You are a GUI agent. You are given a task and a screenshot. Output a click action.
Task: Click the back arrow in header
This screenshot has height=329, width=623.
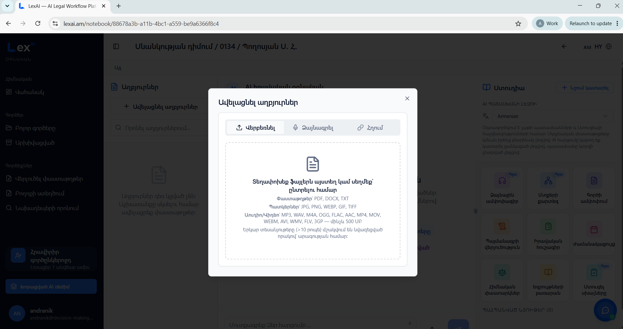coord(564,46)
